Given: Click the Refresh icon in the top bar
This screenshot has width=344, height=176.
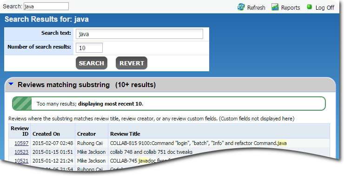Looking at the screenshot, I should (241, 7).
